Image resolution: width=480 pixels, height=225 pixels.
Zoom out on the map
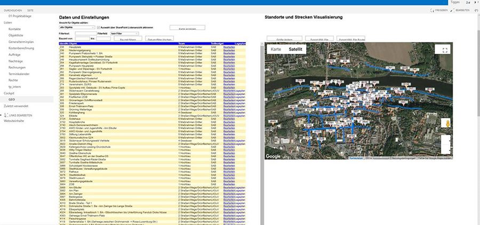click(x=445, y=149)
